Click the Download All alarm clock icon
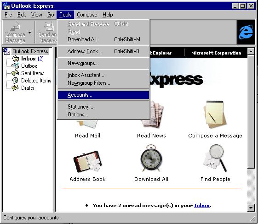This screenshot has width=258, height=224. tap(151, 158)
